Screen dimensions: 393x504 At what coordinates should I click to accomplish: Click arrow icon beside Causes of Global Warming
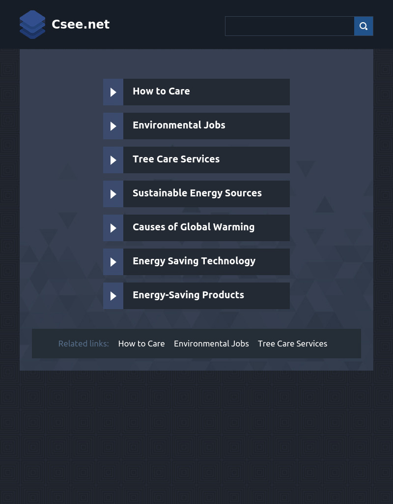(113, 228)
